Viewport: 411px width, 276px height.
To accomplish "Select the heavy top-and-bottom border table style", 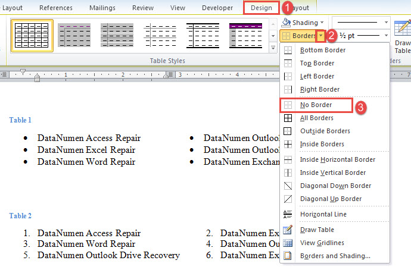I will click(203, 35).
